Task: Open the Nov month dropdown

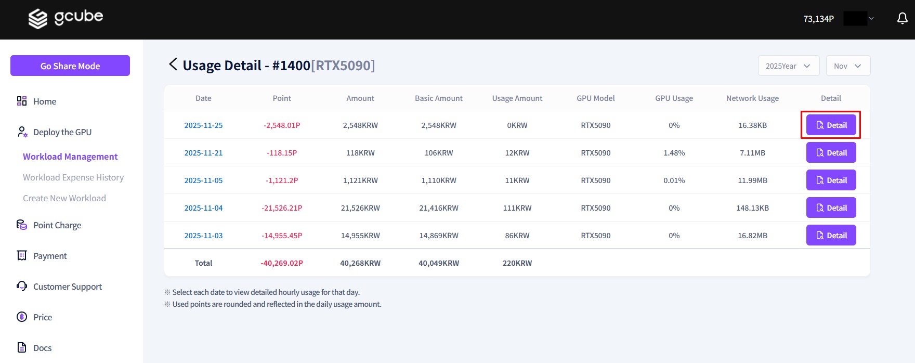Action: tap(848, 66)
